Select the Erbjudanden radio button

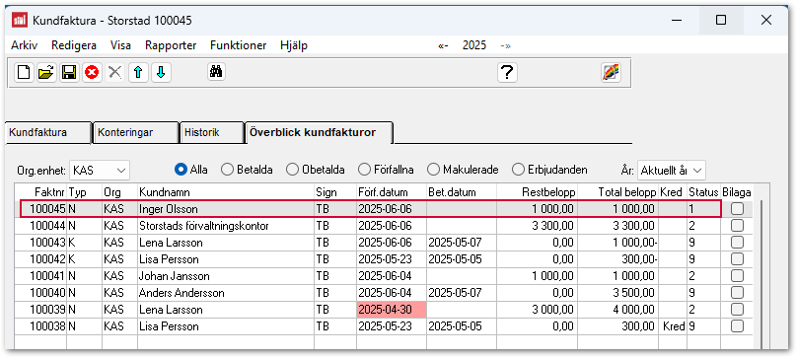(x=519, y=170)
